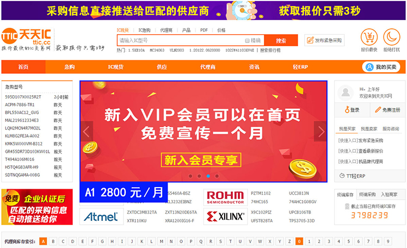Open the TT轻ERP clock icon link

point(352,176)
